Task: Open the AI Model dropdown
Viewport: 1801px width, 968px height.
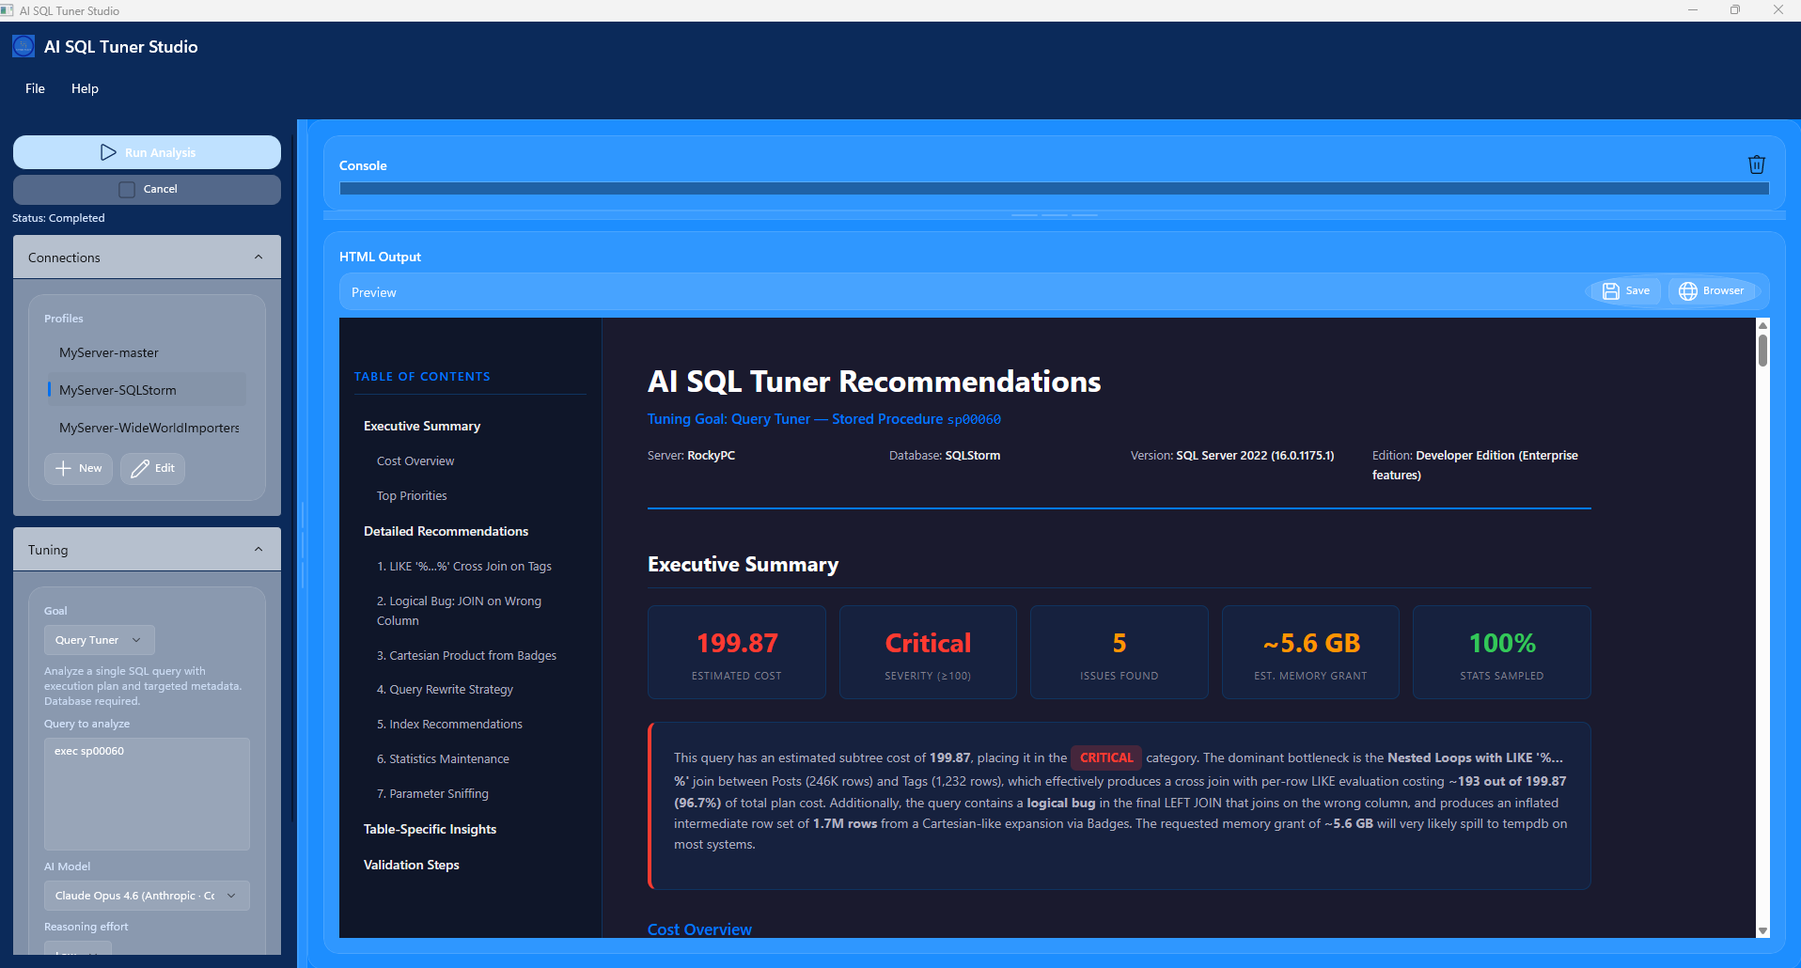Action: click(x=146, y=895)
